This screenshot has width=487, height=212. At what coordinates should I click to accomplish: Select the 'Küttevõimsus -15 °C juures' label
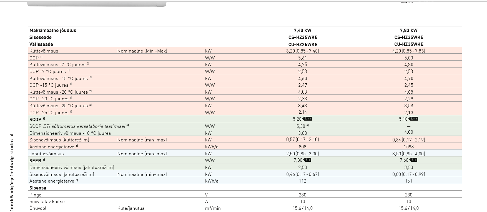click(61, 78)
